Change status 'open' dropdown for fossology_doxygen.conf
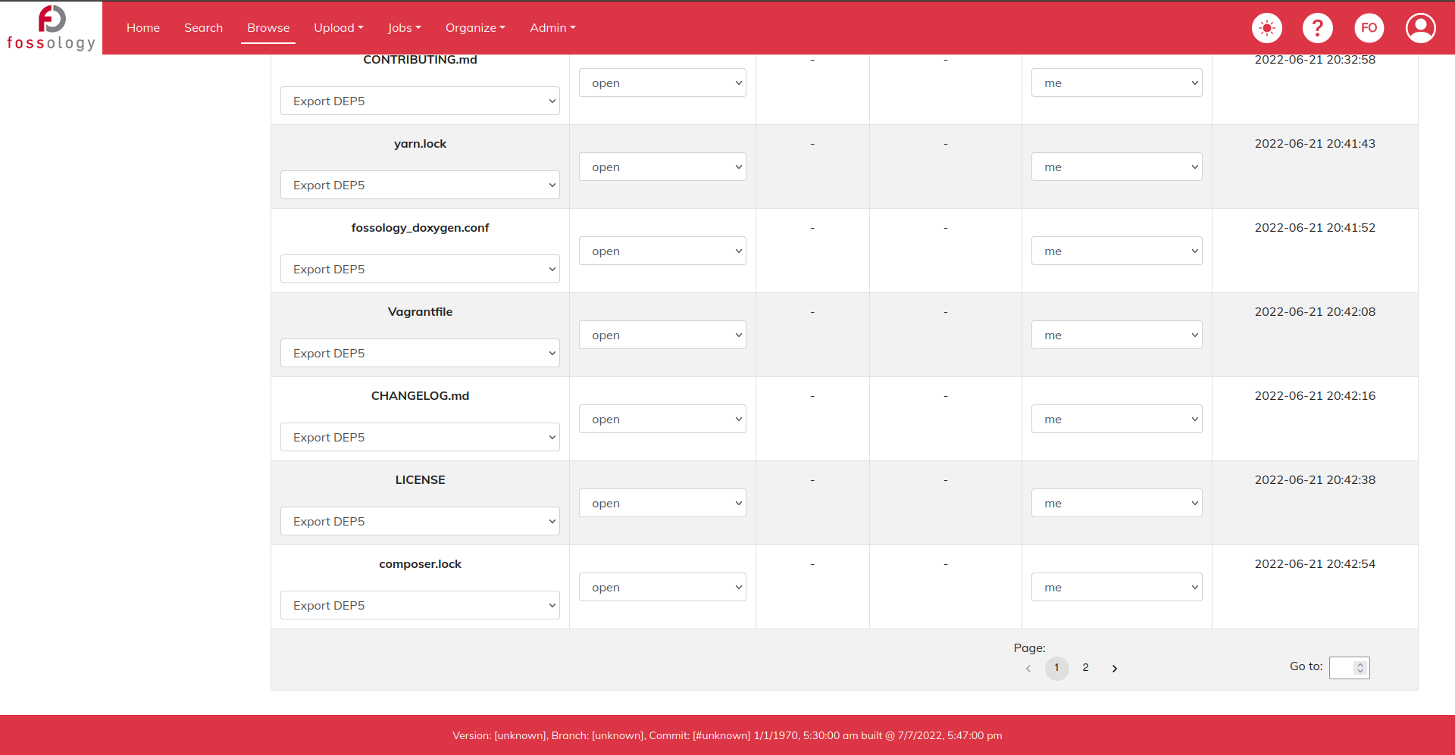The height and width of the screenshot is (755, 1455). pos(662,251)
